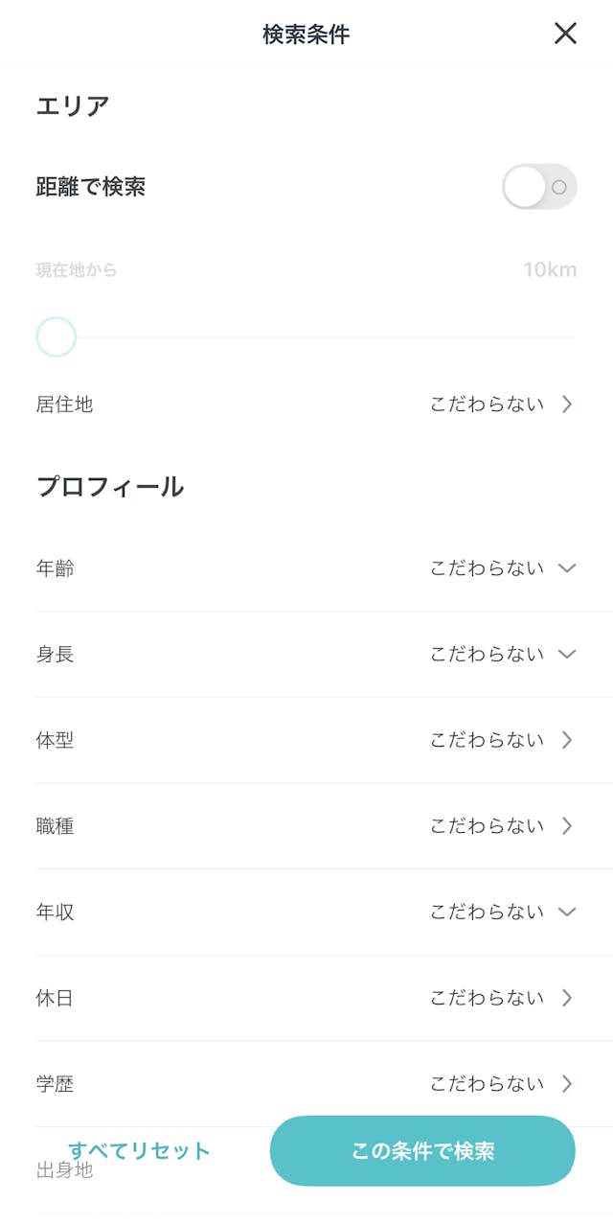Close the 検索条件 panel with X icon

(x=565, y=34)
